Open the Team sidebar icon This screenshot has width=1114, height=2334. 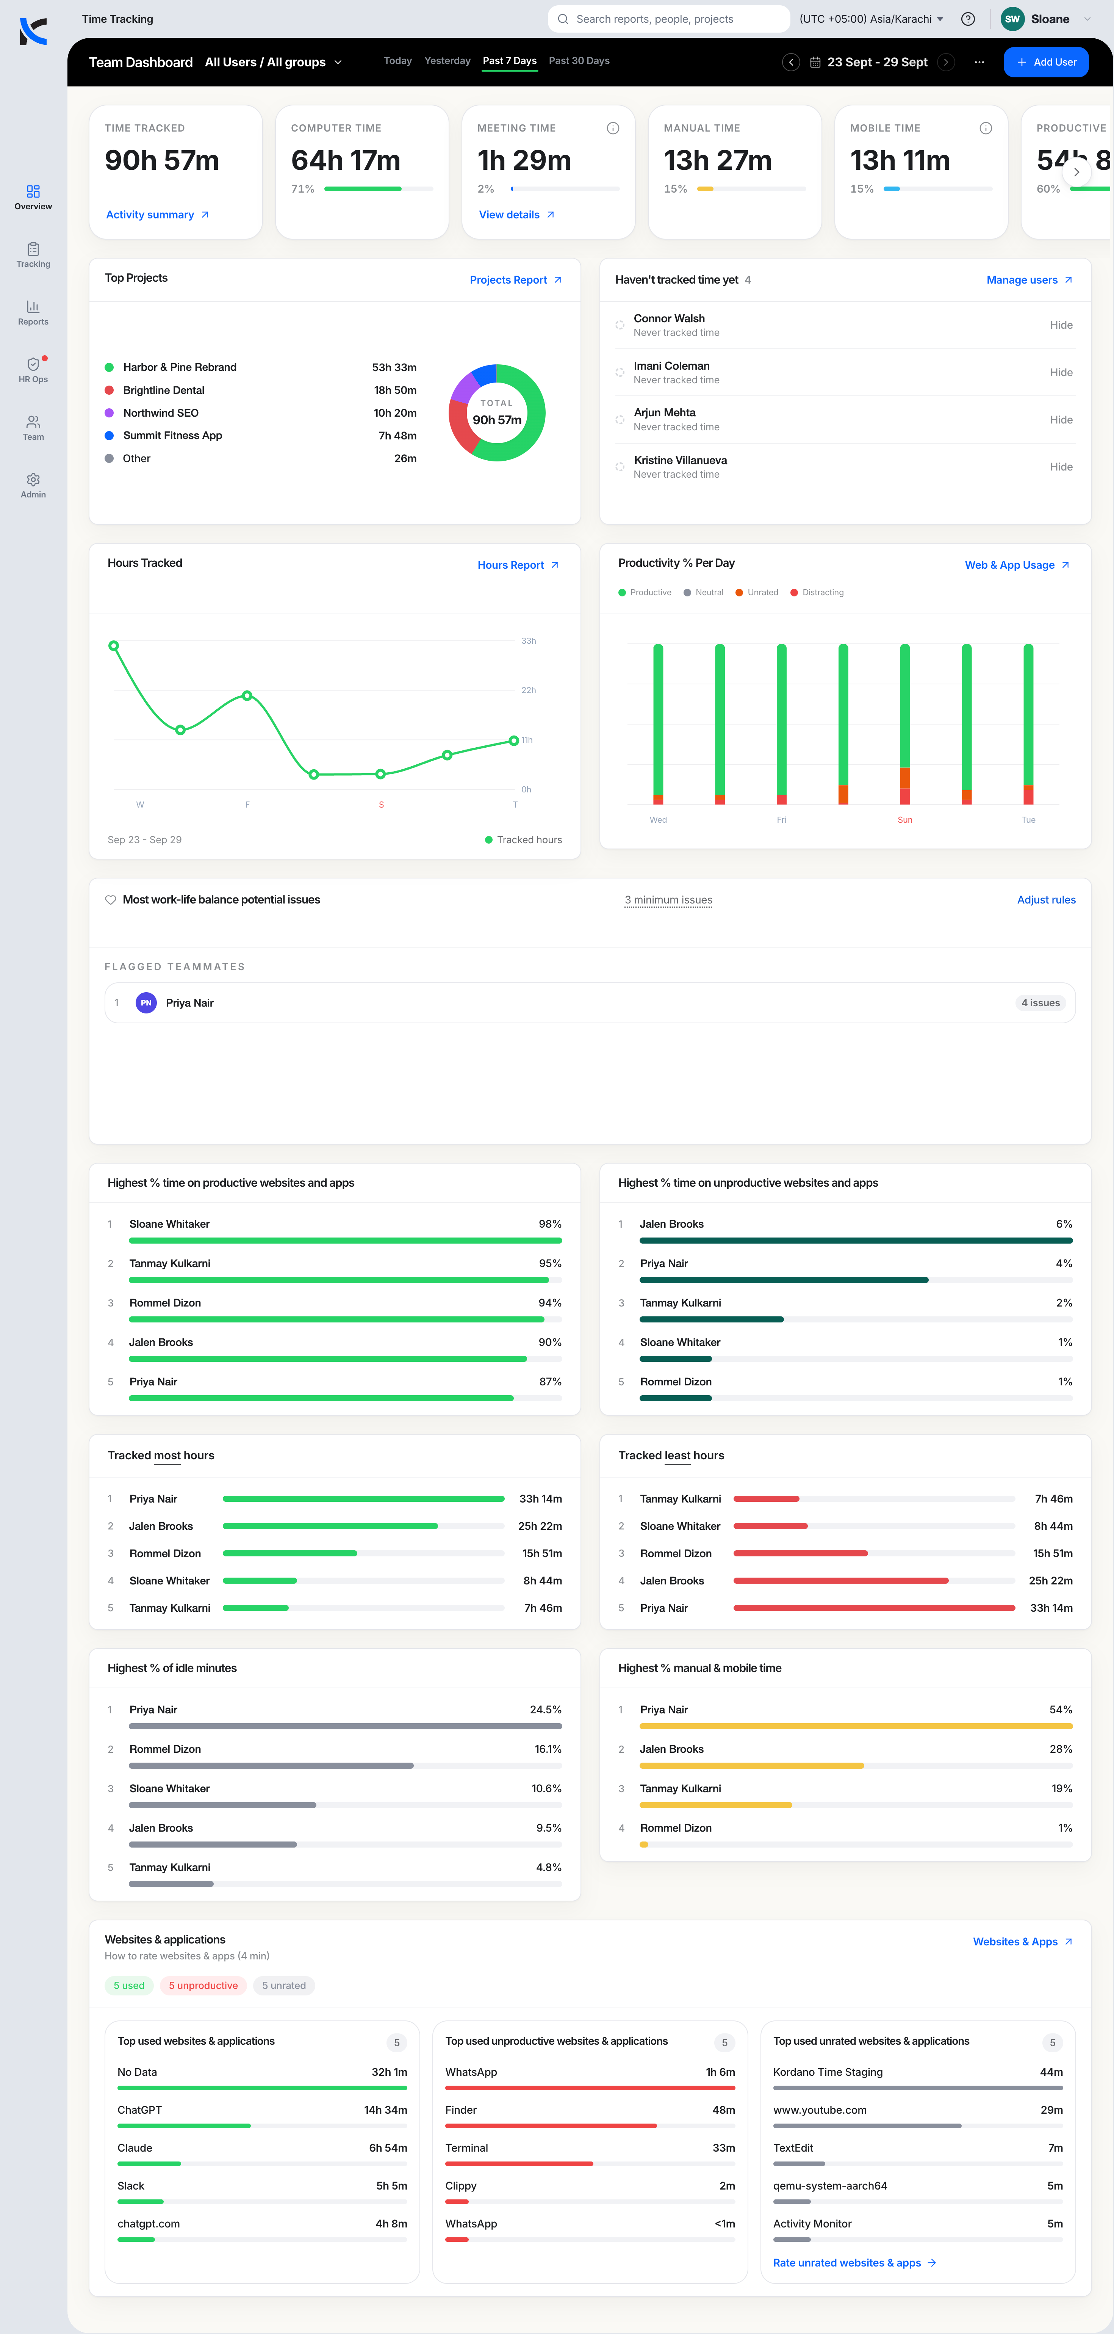pyautogui.click(x=33, y=428)
